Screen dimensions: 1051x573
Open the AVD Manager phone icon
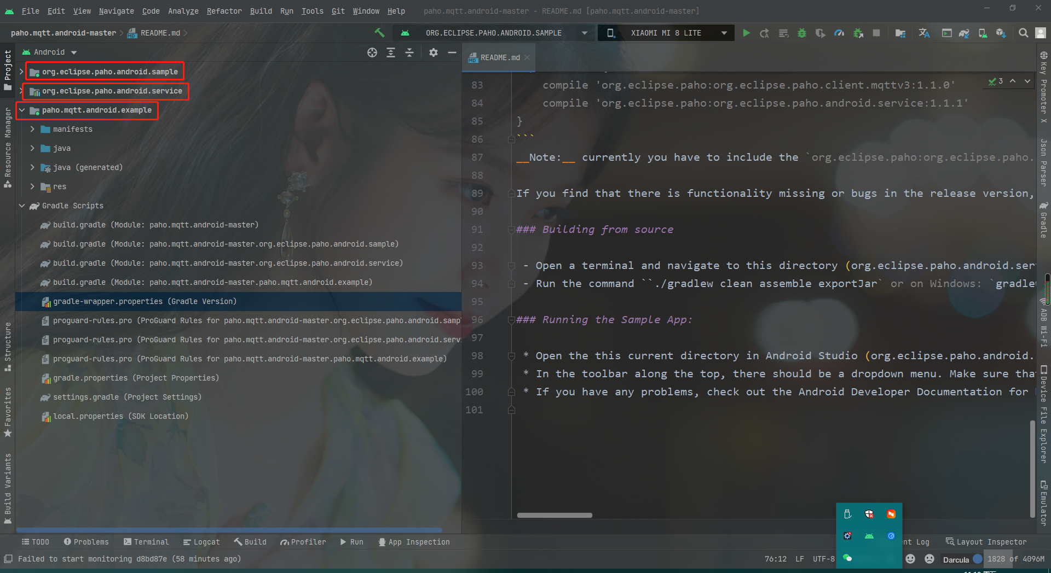(x=983, y=33)
